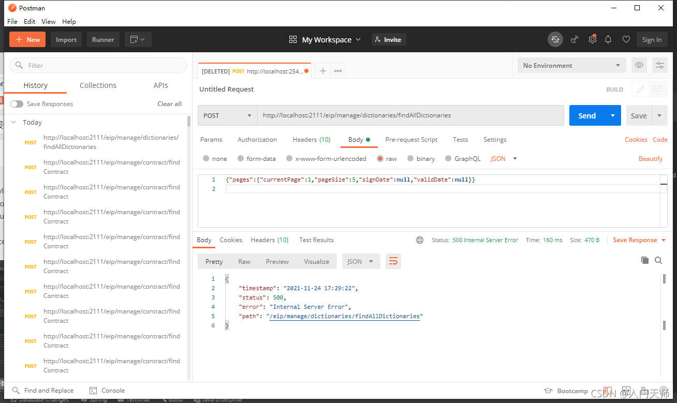Click the comments icon beside BUILD
The width and height of the screenshot is (677, 403).
click(x=658, y=89)
